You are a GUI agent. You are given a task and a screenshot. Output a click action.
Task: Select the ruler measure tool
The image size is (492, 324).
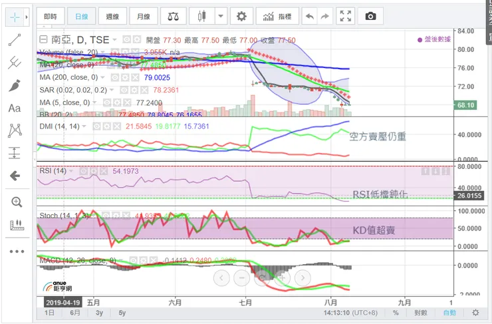pyautogui.click(x=17, y=225)
